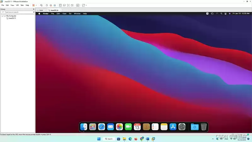252x142 pixels.
Task: Open Calendar showing 13 in the dock
Action: pyautogui.click(x=137, y=127)
